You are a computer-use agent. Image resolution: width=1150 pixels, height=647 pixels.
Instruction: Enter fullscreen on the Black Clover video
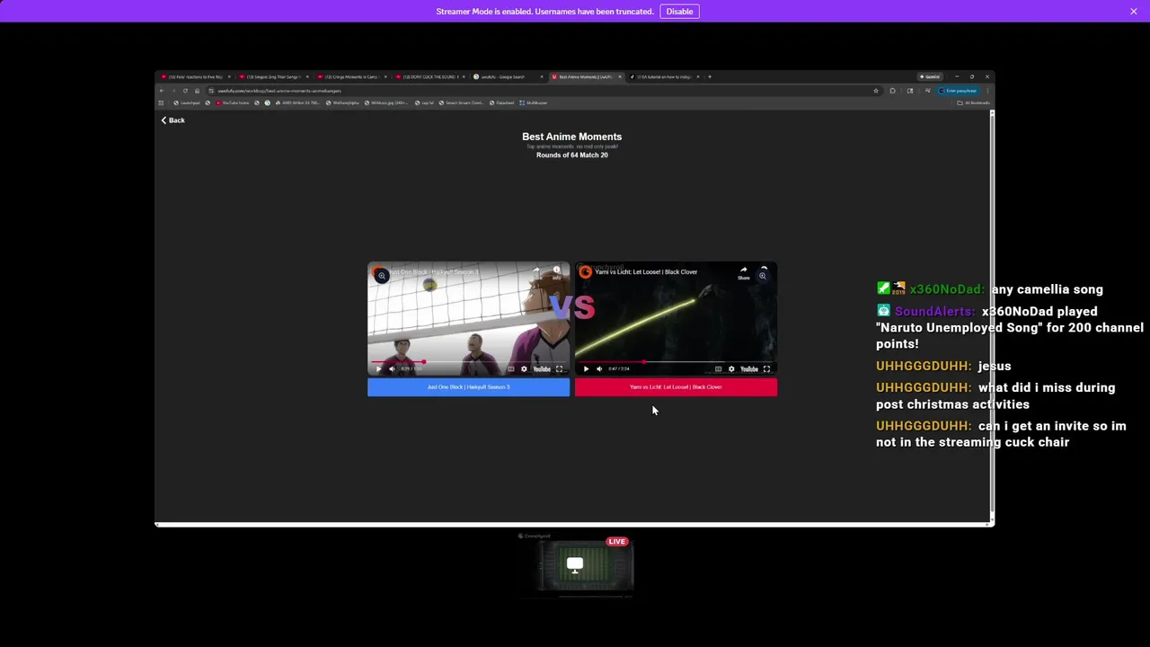tap(766, 368)
